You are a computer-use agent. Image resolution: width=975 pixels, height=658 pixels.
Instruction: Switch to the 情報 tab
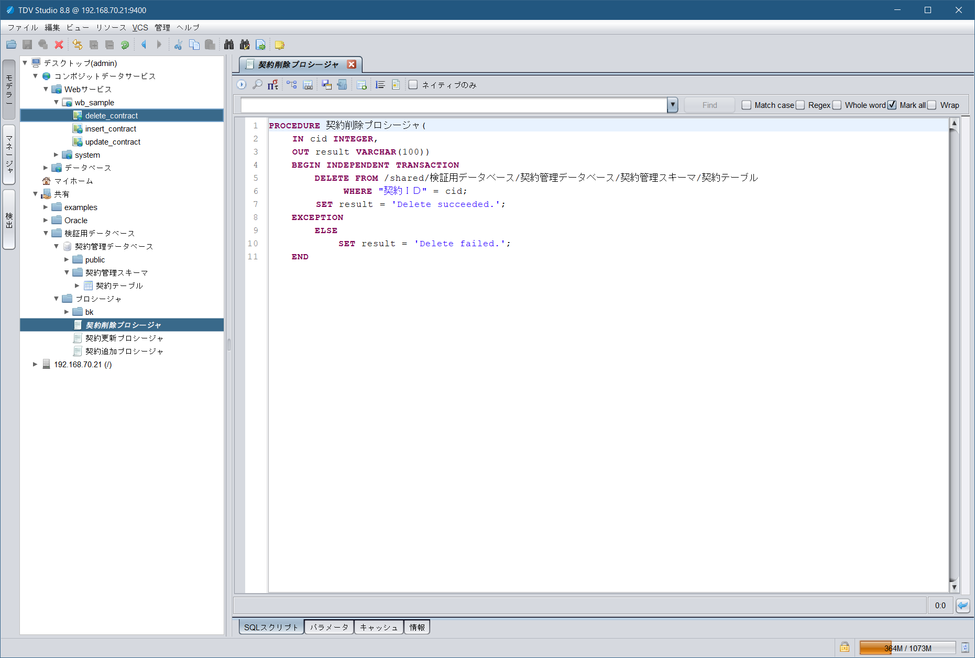(417, 627)
